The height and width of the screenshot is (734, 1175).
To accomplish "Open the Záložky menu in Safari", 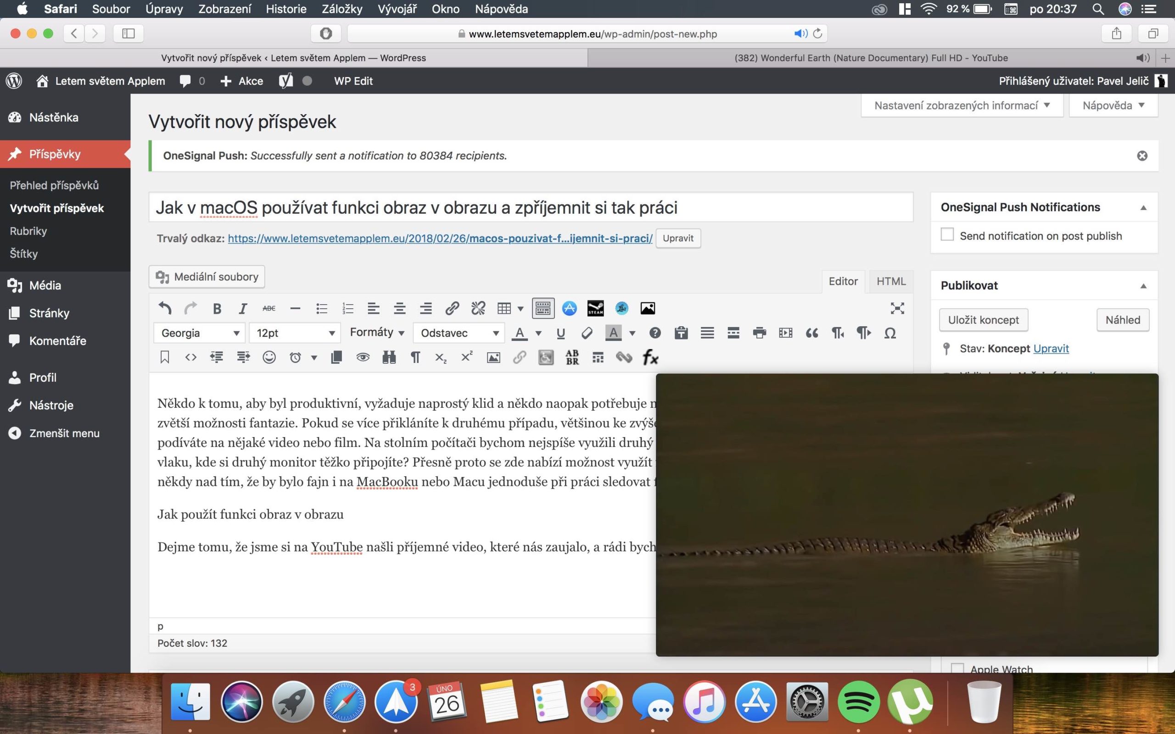I will (342, 9).
